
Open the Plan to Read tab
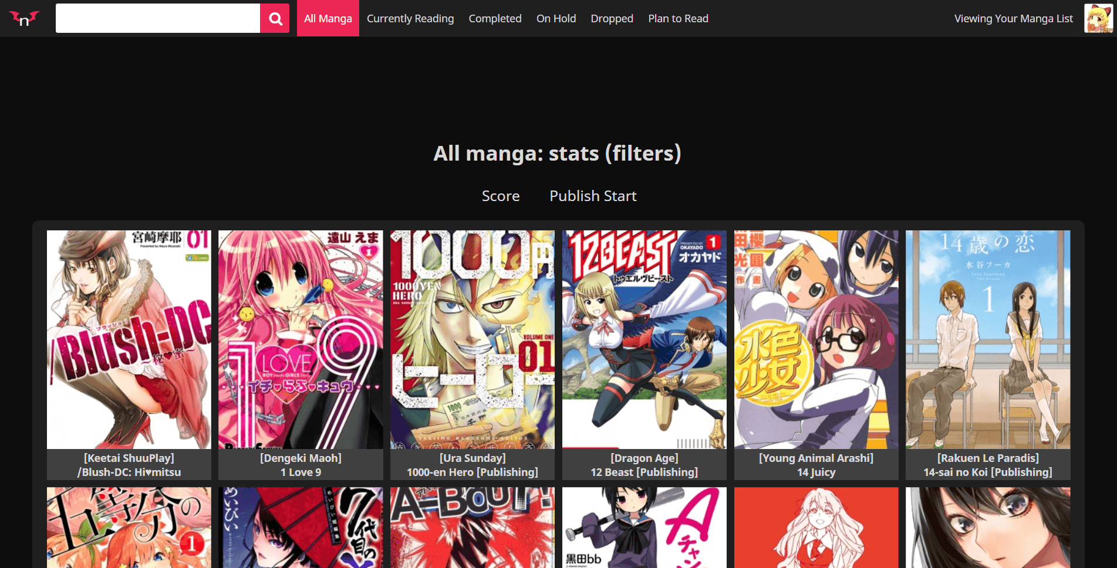pyautogui.click(x=678, y=19)
